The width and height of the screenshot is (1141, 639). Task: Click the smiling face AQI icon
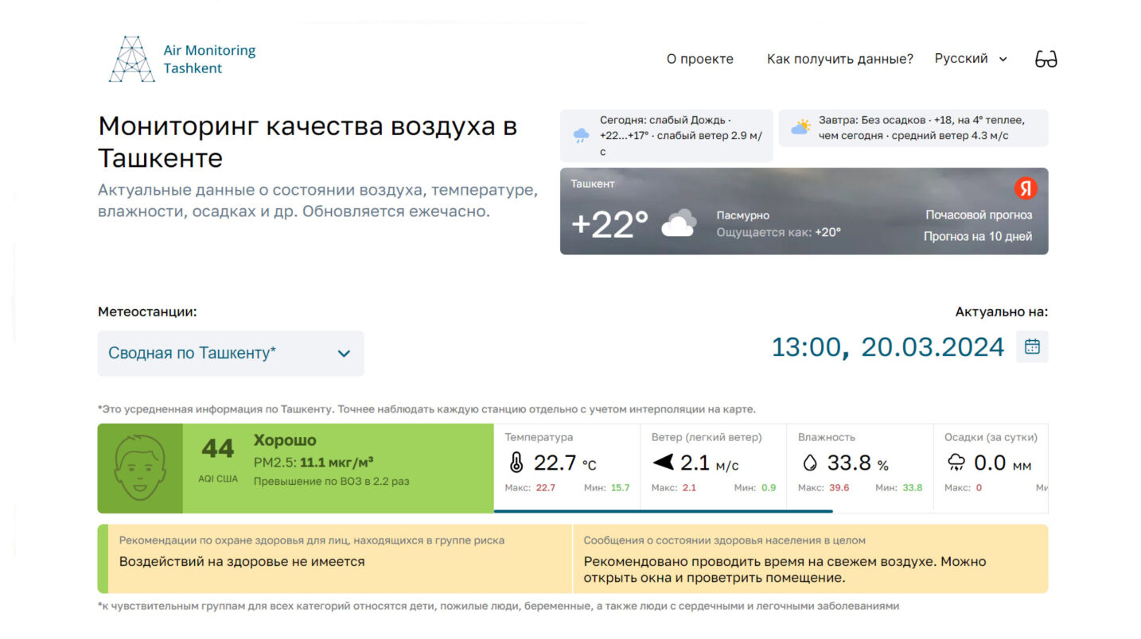[x=140, y=468]
